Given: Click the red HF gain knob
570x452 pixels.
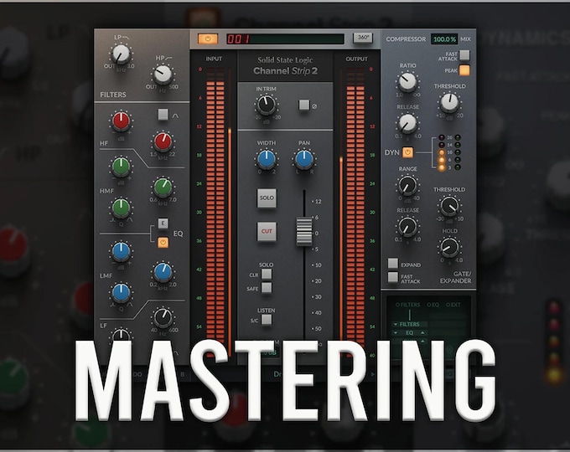Looking at the screenshot, I should point(121,121).
